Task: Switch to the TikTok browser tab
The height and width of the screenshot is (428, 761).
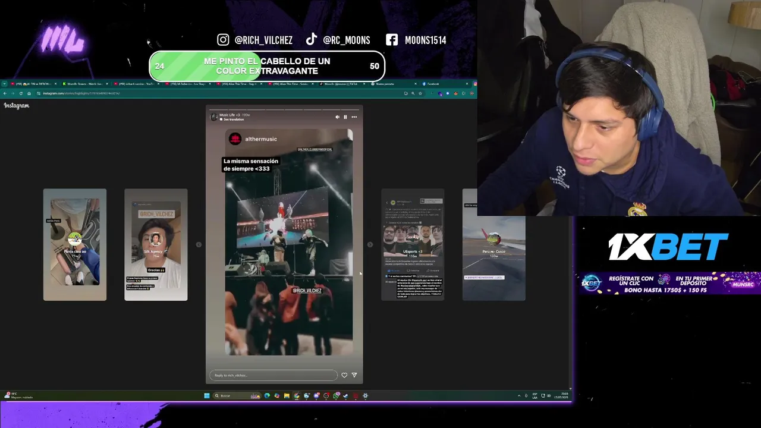Action: pyautogui.click(x=343, y=84)
